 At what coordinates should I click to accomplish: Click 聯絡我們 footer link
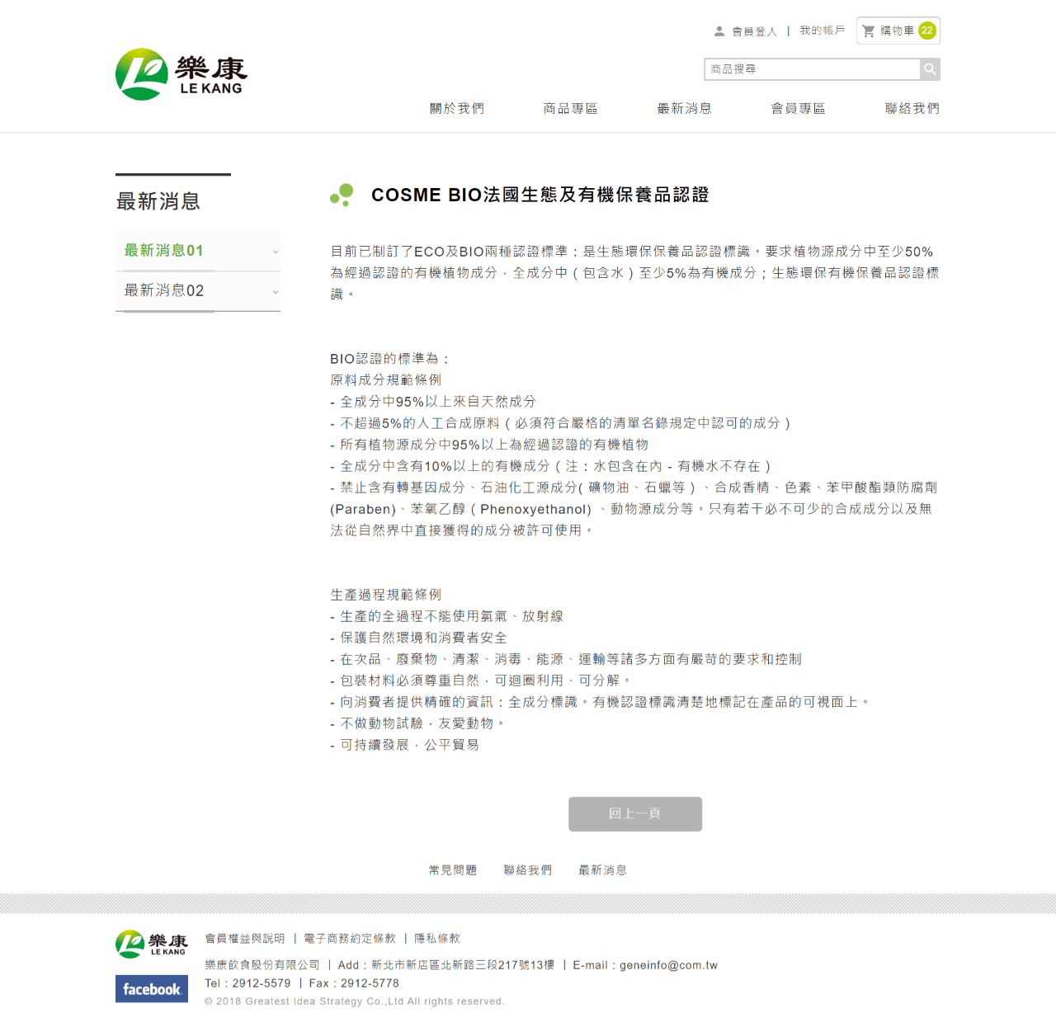click(528, 870)
